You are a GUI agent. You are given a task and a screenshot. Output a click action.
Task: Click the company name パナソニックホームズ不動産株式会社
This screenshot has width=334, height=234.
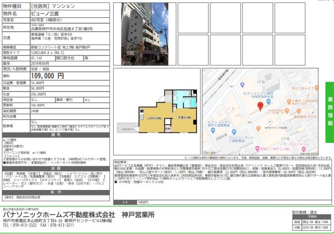[x=59, y=215]
